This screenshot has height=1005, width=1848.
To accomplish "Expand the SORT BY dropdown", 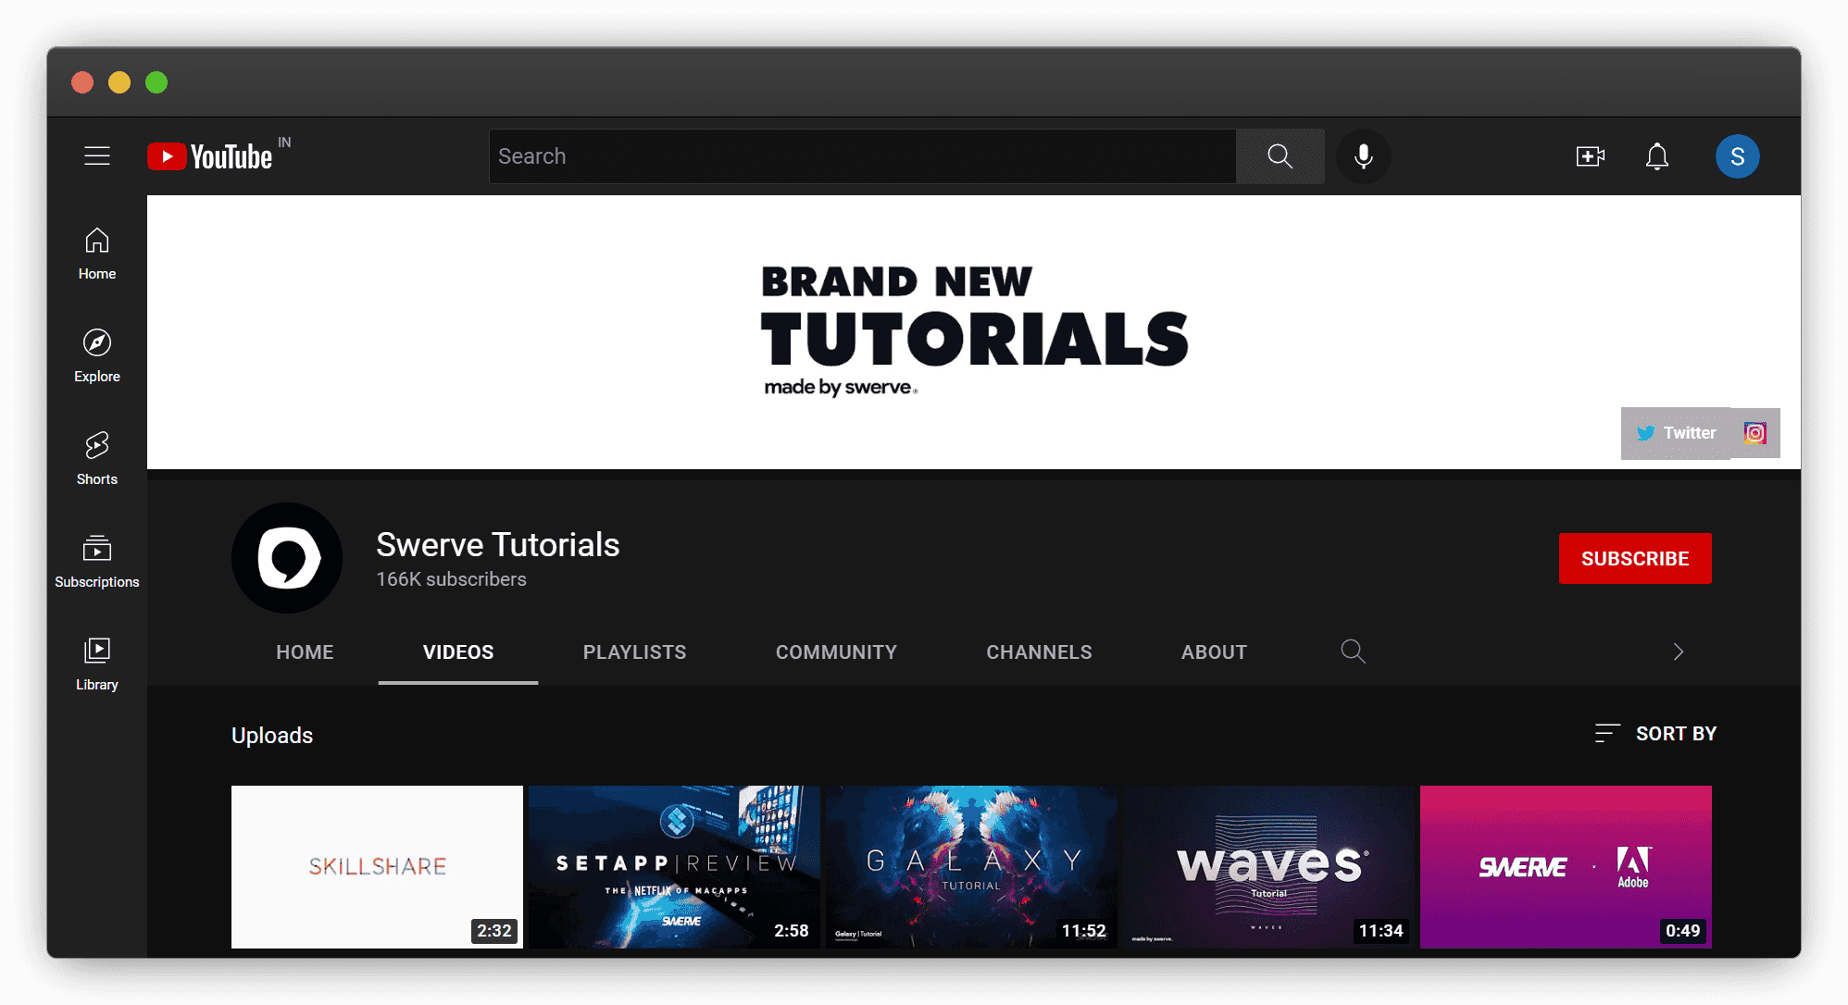I will (1653, 734).
